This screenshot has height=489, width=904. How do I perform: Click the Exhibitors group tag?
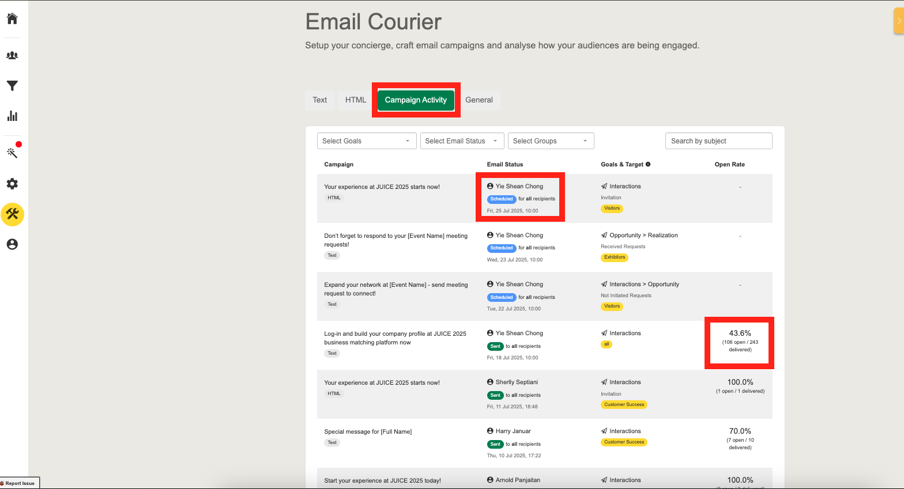[x=615, y=257]
